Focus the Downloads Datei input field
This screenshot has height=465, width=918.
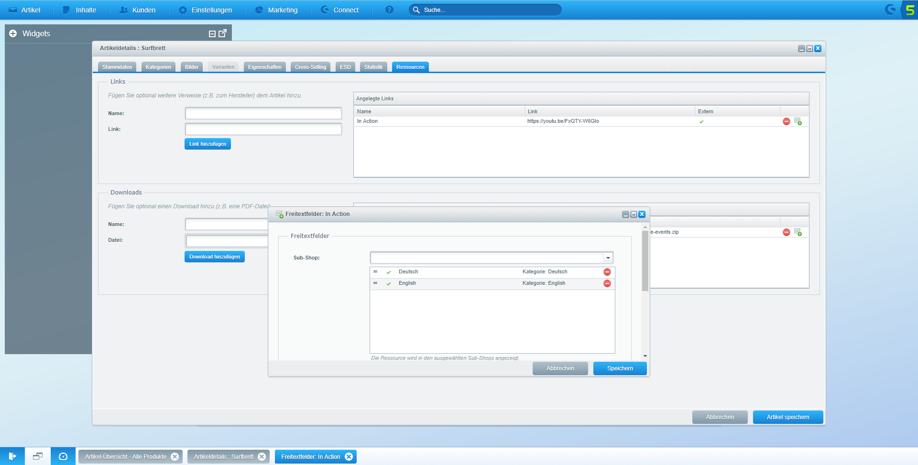coord(227,240)
